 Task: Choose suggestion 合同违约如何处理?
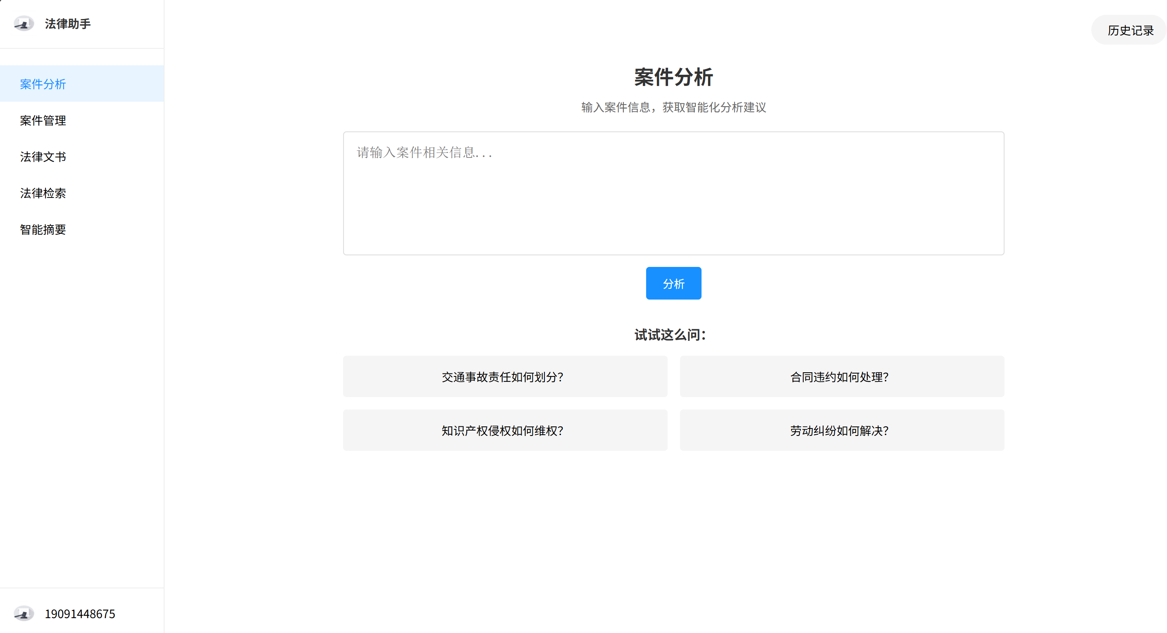coord(841,376)
